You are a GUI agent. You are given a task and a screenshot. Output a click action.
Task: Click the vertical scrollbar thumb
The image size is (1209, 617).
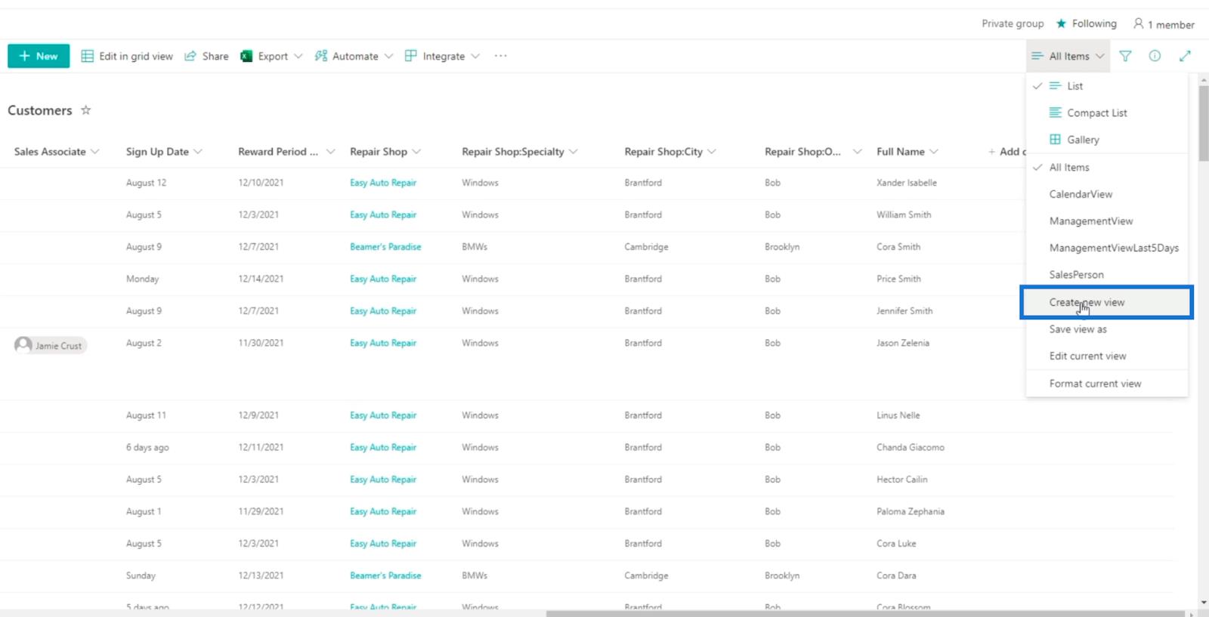point(1204,123)
